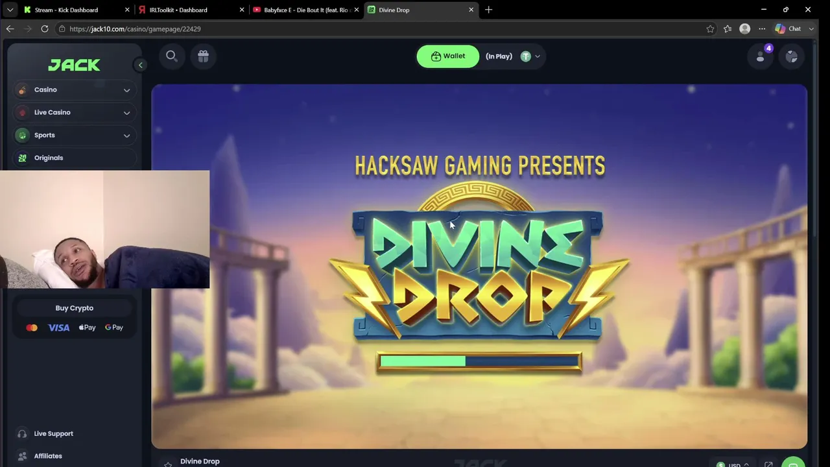Open the Sports sidebar section
The height and width of the screenshot is (467, 830).
[x=74, y=135]
